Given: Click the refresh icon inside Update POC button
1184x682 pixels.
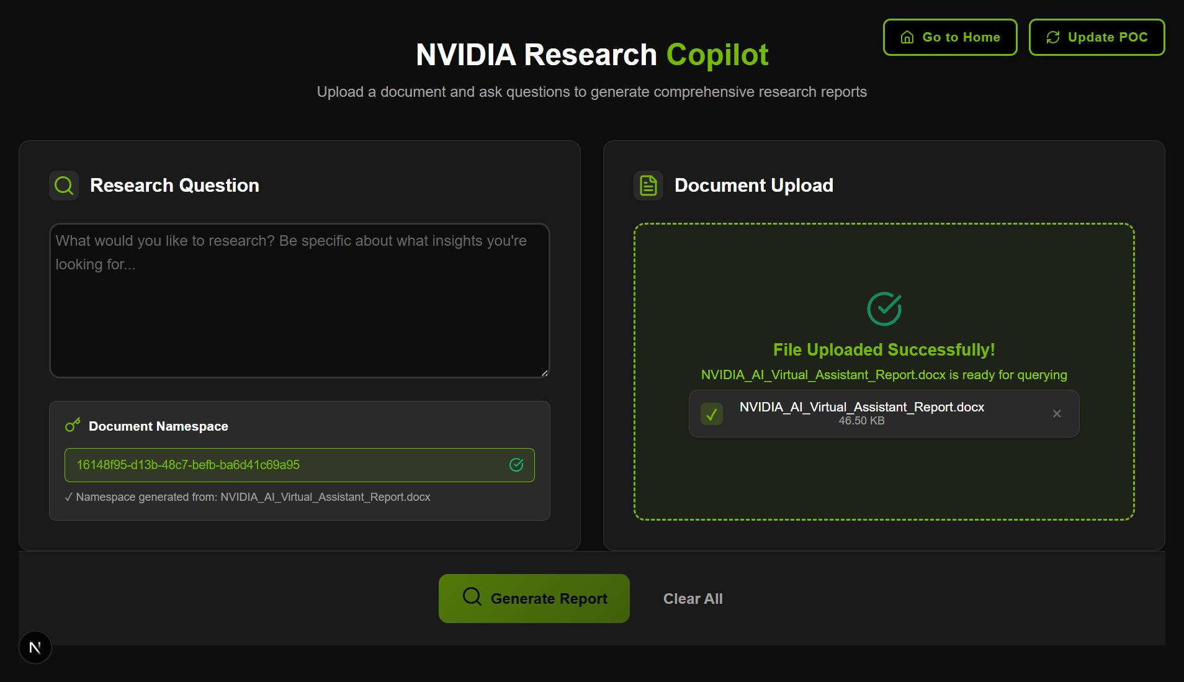Looking at the screenshot, I should tap(1053, 37).
